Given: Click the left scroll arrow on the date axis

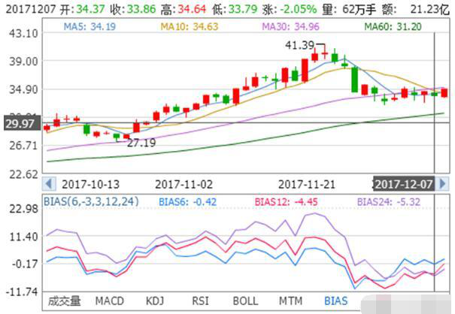Looking at the screenshot, I should 50,183.
